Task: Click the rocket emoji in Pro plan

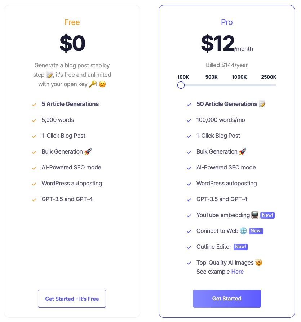Action: (x=243, y=151)
